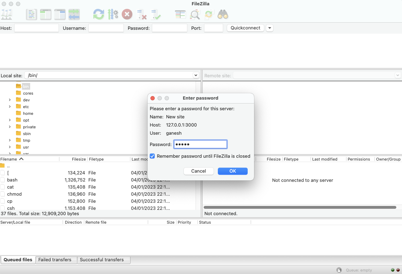Expand the etc folder in tree
Screen dimensions: 402x274
(10, 107)
